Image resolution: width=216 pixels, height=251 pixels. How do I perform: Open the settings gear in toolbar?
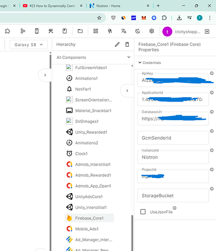pyautogui.click(x=151, y=31)
